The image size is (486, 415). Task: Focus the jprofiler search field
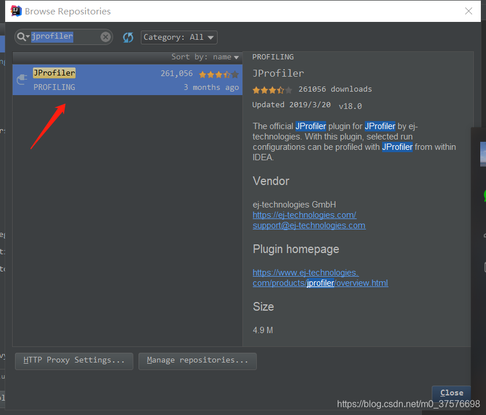pos(63,37)
